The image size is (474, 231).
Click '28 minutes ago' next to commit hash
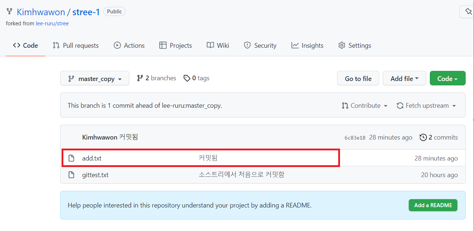tap(391, 137)
